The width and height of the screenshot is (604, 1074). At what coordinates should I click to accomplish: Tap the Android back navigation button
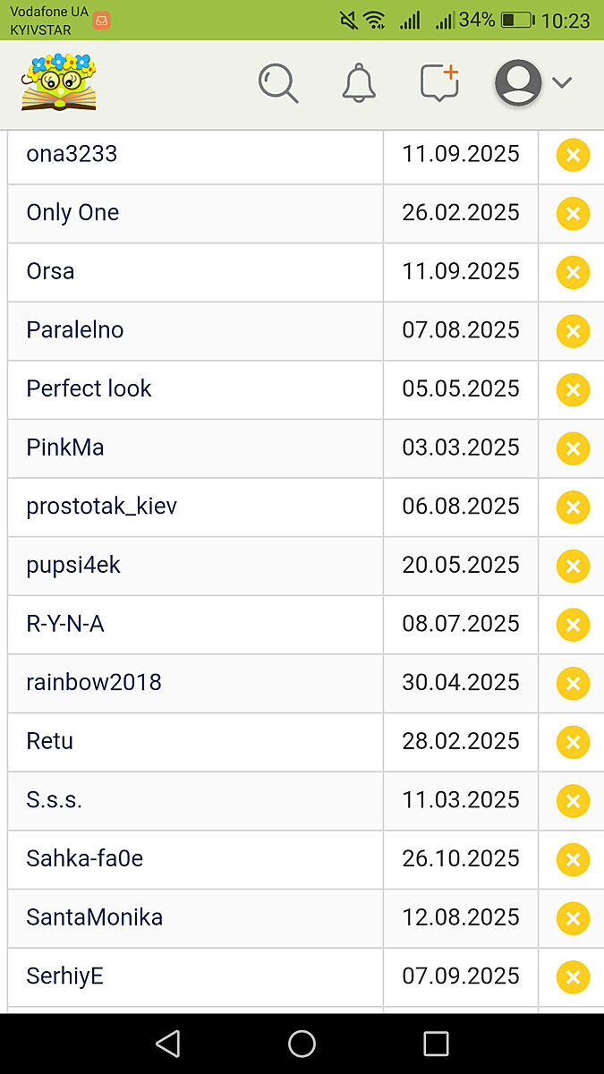[167, 1044]
